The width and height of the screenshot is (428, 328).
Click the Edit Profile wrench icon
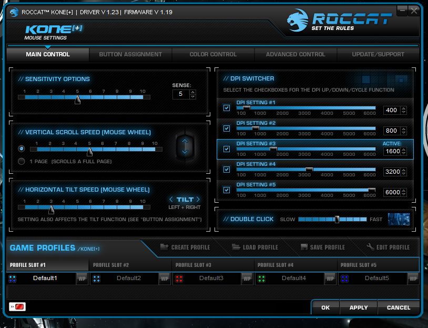pyautogui.click(x=370, y=247)
